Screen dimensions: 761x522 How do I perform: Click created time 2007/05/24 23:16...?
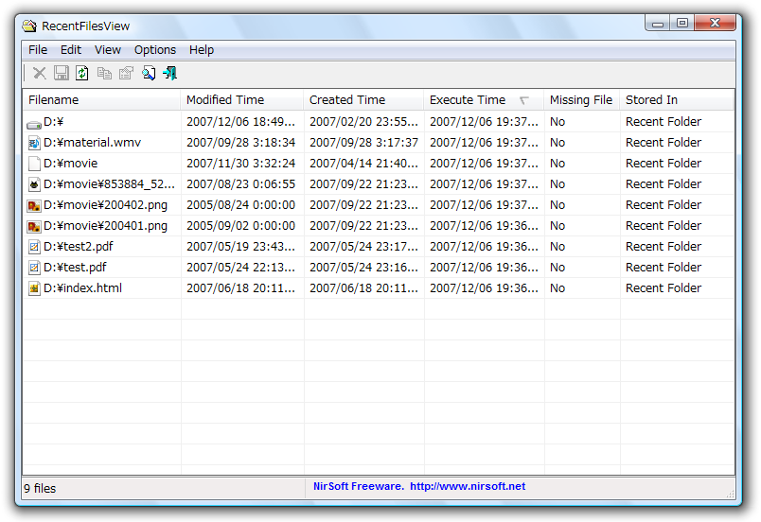coord(363,268)
